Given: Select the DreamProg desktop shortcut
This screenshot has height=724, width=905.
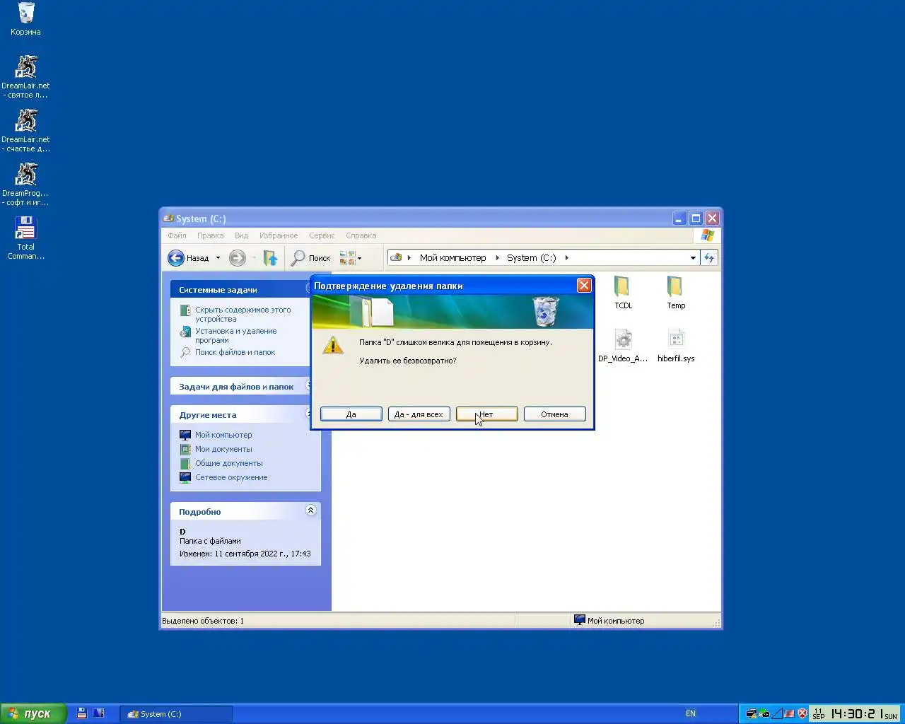Looking at the screenshot, I should [x=25, y=185].
